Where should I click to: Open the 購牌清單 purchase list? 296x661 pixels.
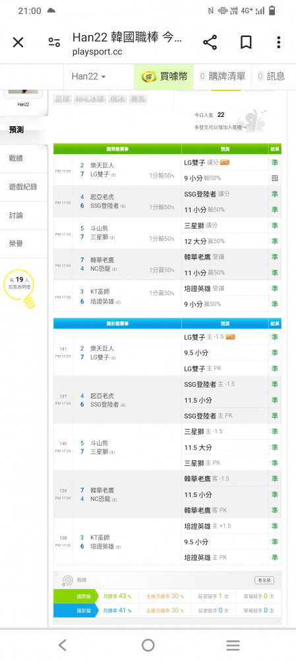coord(222,76)
